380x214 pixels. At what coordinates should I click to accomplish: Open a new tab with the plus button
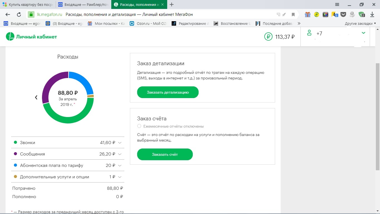click(x=172, y=4)
